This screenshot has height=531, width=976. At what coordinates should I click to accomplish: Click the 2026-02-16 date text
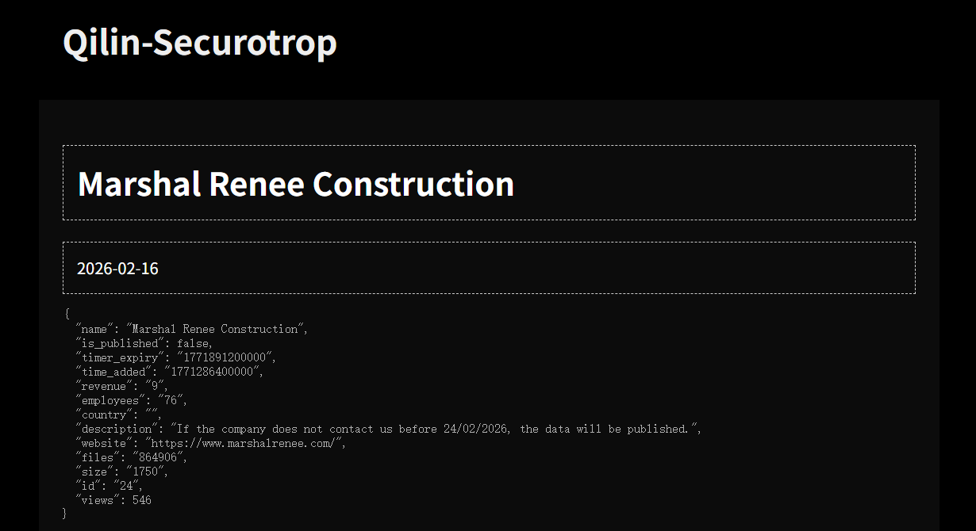(117, 269)
